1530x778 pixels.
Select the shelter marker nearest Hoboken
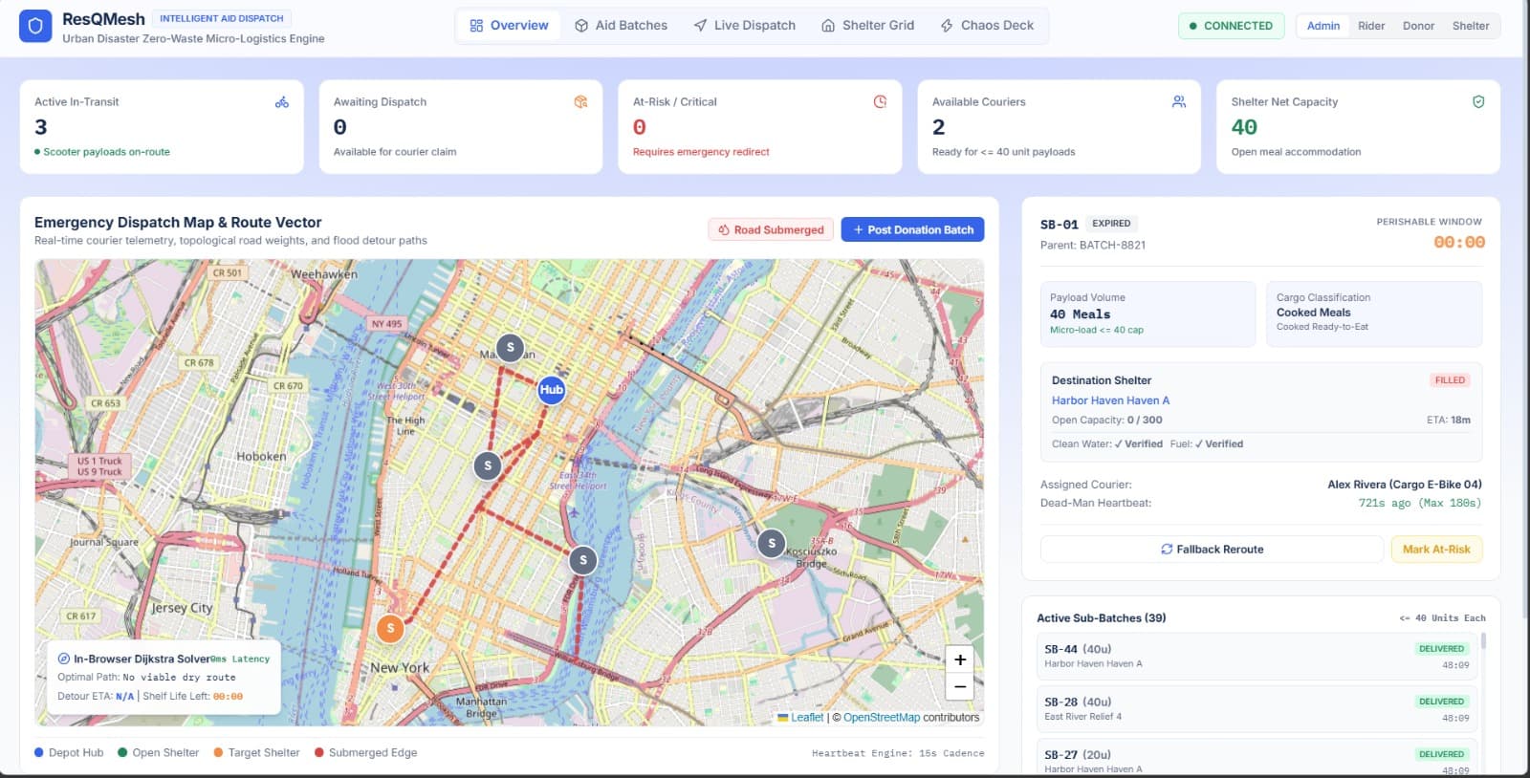point(488,466)
